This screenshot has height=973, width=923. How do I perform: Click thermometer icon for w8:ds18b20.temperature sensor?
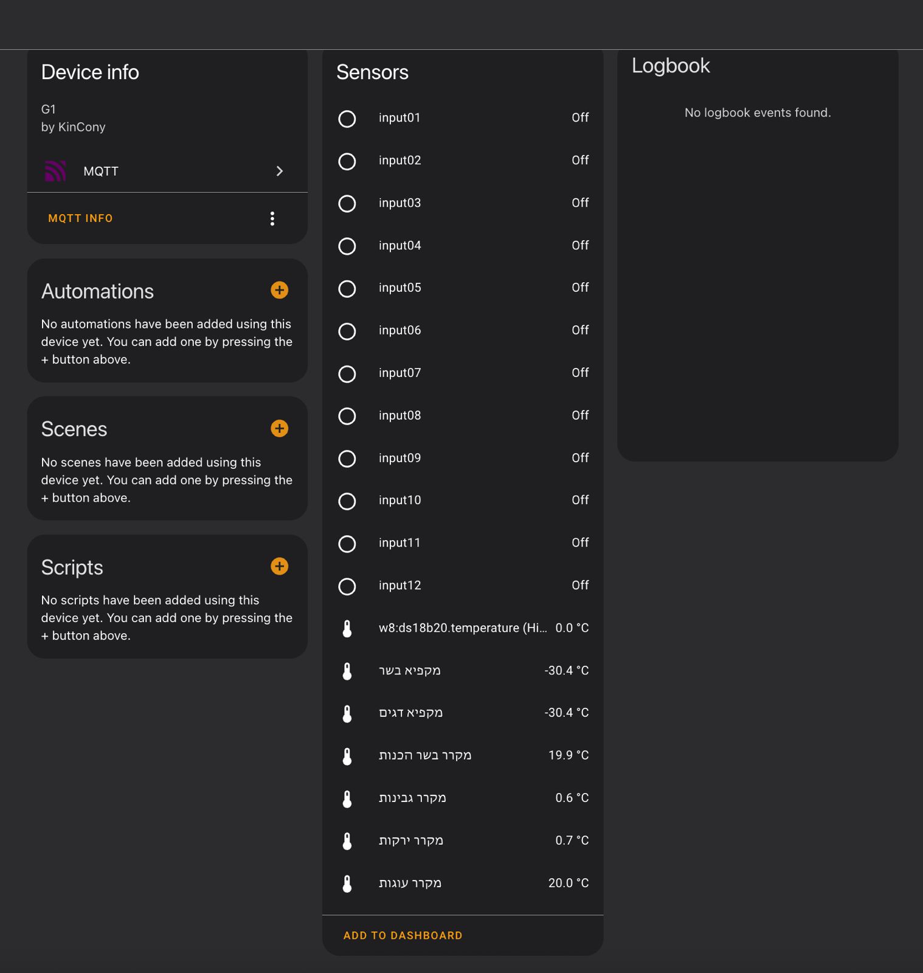[x=347, y=629]
